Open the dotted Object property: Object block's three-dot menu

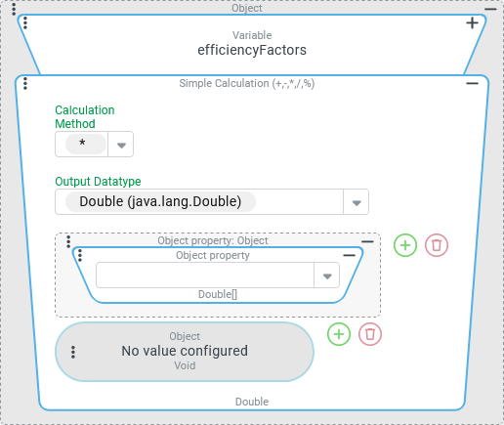coord(68,241)
